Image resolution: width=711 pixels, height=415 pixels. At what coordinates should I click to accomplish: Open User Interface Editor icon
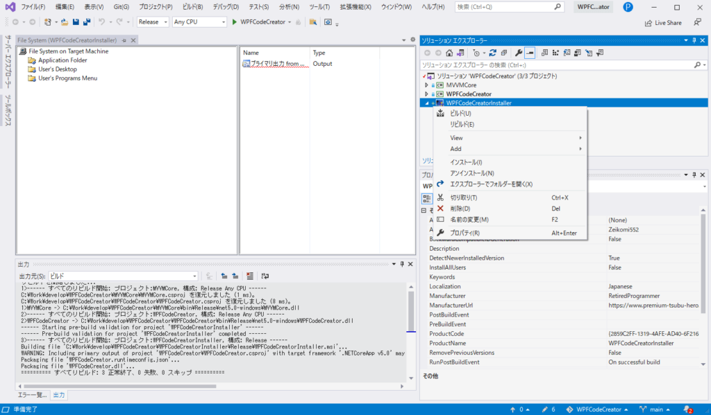click(578, 53)
